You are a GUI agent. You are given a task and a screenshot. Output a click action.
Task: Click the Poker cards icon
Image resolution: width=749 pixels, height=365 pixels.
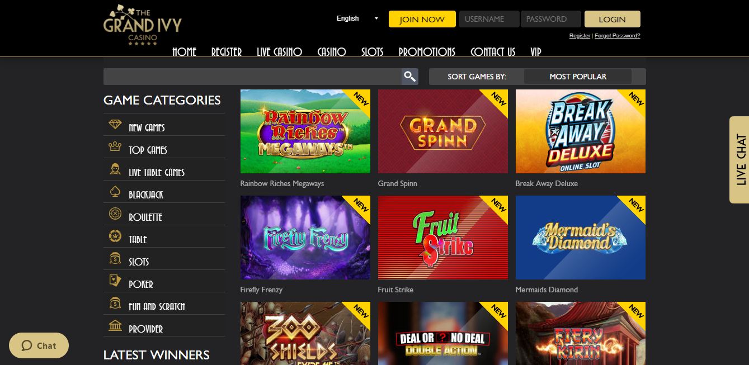coord(115,281)
